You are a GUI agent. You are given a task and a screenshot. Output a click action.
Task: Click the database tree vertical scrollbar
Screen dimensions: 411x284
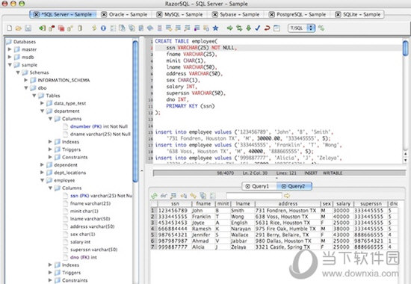coord(135,111)
